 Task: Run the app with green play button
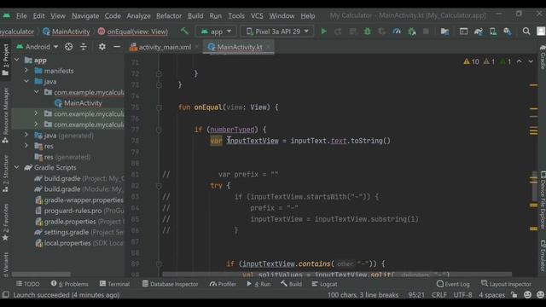click(323, 32)
